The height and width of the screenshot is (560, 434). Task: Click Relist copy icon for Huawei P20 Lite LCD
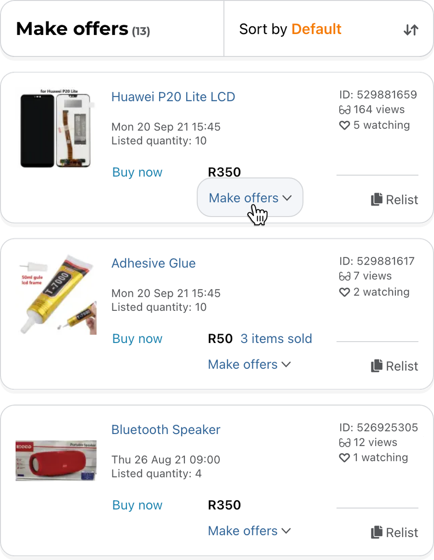click(377, 200)
